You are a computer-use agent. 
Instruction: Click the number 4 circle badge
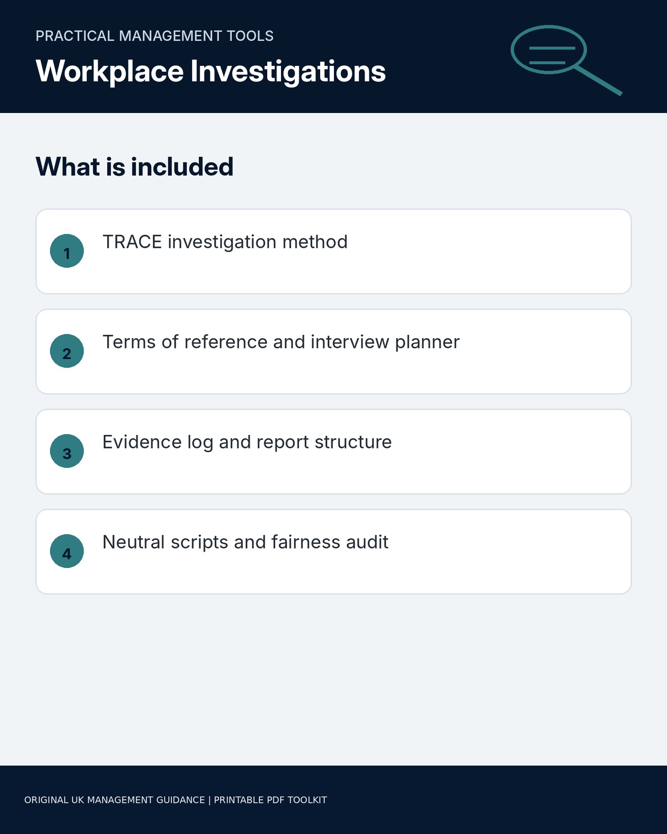[67, 551]
